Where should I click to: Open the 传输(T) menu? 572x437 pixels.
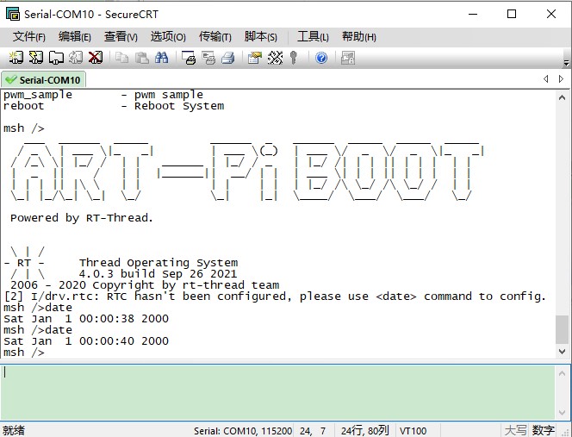click(x=215, y=36)
